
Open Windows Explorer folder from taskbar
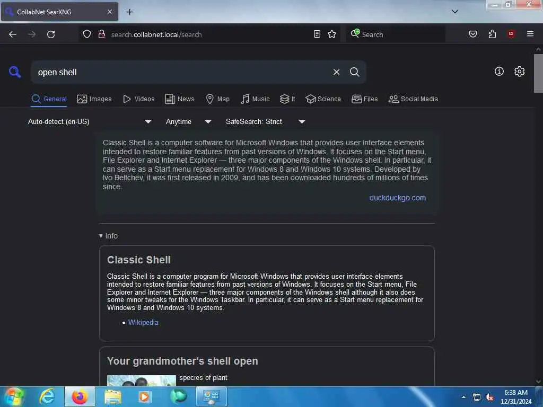point(113,396)
